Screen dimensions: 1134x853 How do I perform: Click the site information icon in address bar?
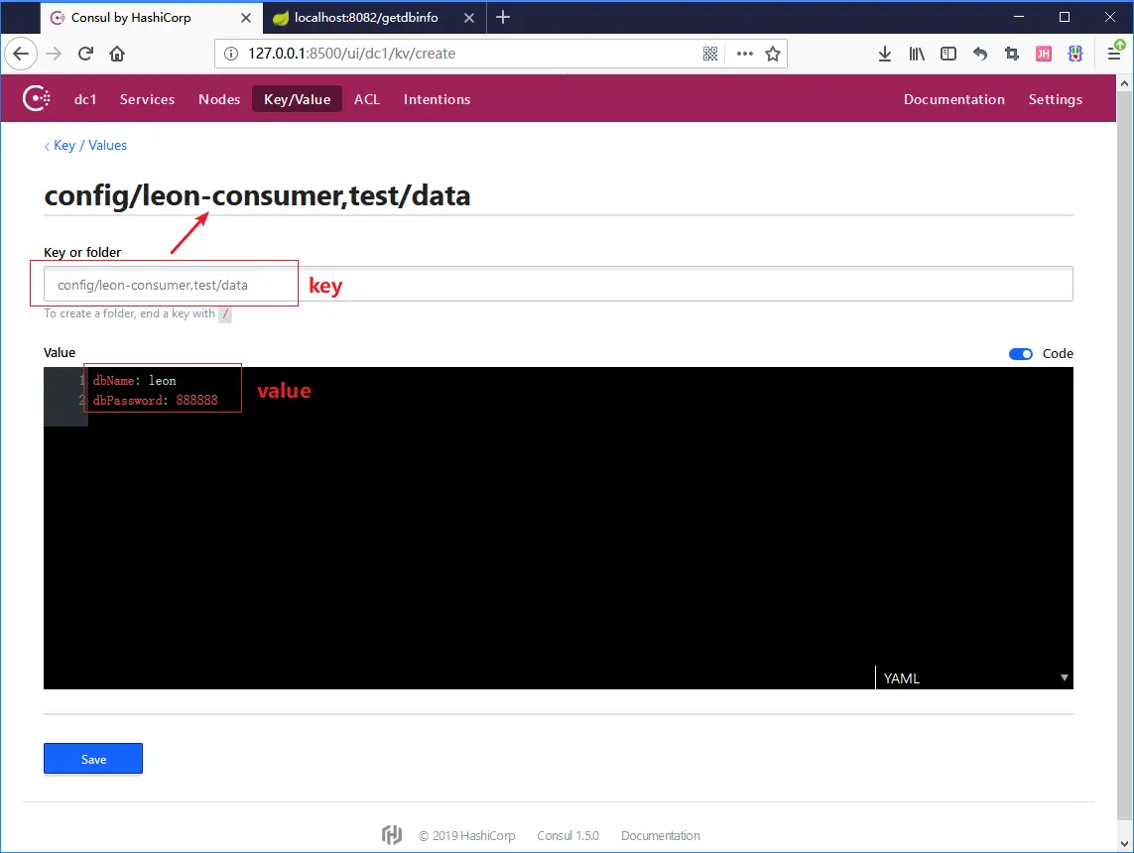click(231, 54)
